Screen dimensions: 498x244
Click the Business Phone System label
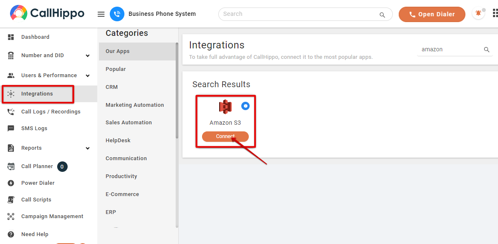[x=162, y=14]
